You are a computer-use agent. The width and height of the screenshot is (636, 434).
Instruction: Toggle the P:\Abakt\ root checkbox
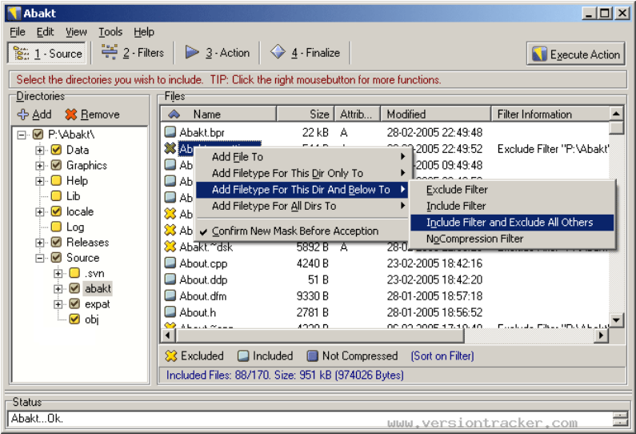38,135
